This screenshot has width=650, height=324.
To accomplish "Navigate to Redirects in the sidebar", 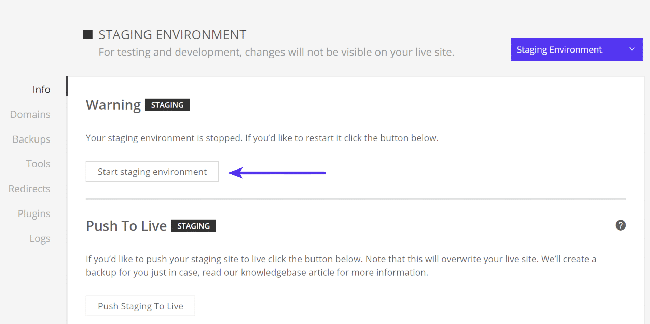I will (x=29, y=189).
